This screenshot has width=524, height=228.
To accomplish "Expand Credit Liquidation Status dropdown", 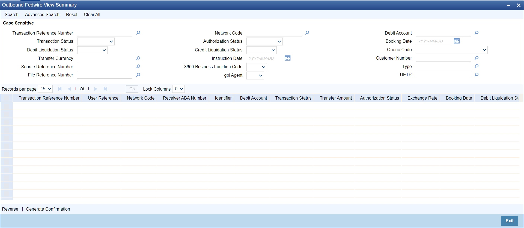I will pyautogui.click(x=261, y=50).
